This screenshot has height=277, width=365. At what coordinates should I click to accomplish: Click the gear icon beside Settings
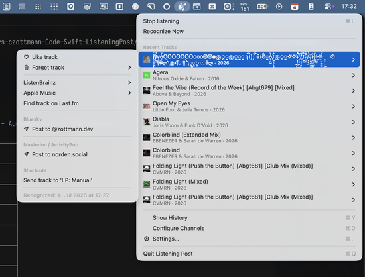(x=147, y=239)
